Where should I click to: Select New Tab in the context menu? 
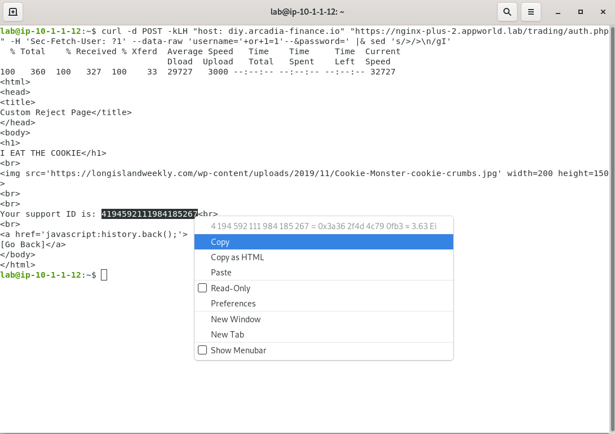[x=324, y=335]
